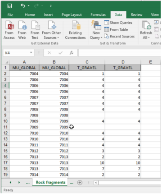Click the Name Box showing K4
This screenshot has height=194, width=162.
pos(17,53)
